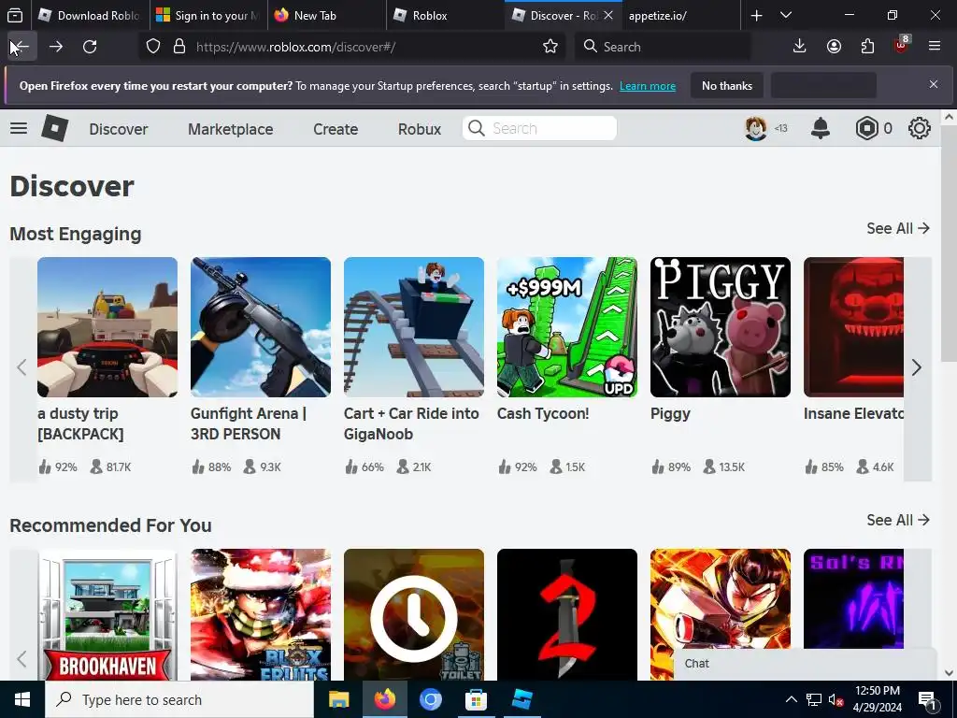
Task: Open File Explorer from the taskbar
Action: (x=338, y=699)
